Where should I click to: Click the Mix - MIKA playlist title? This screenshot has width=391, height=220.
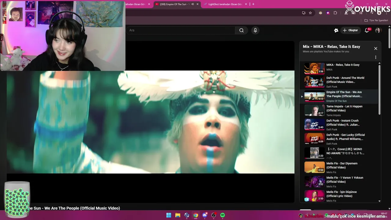click(x=331, y=46)
